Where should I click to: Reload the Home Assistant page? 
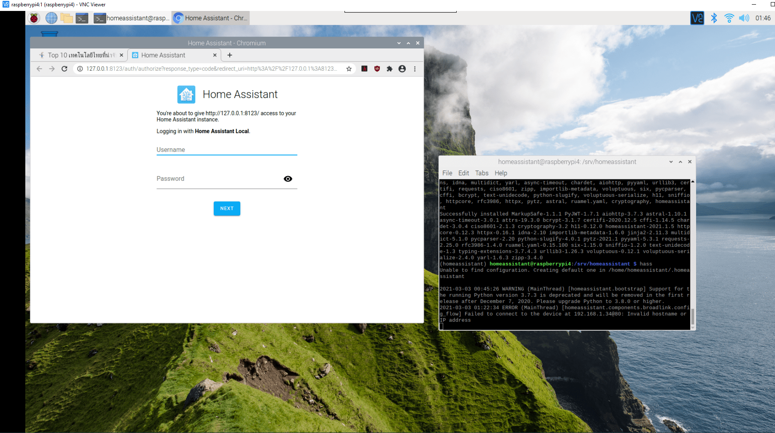[65, 69]
